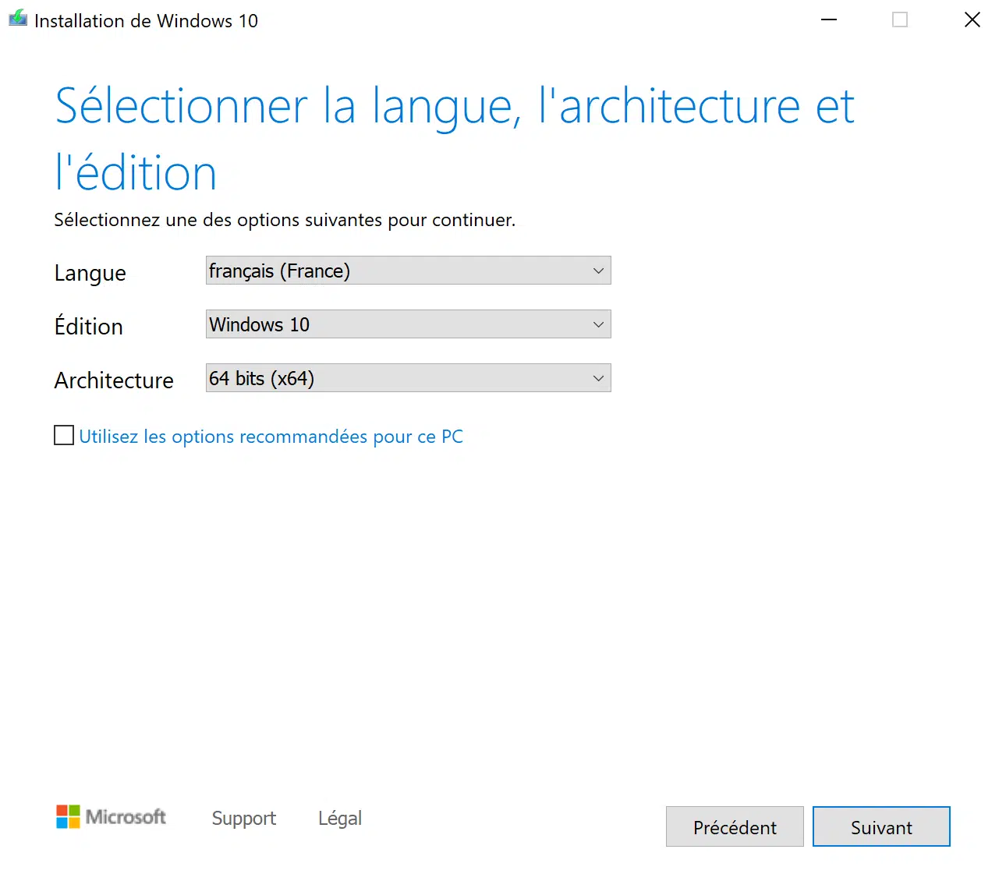
Task: Expand the Édition dropdown showing Windows 10
Action: click(408, 324)
